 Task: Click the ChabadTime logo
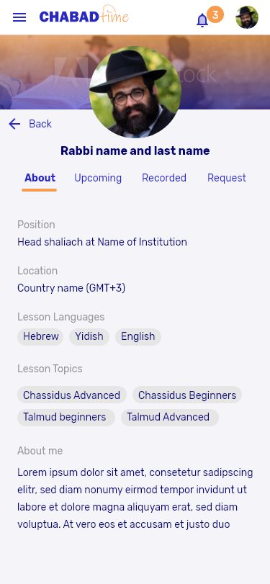click(x=84, y=15)
